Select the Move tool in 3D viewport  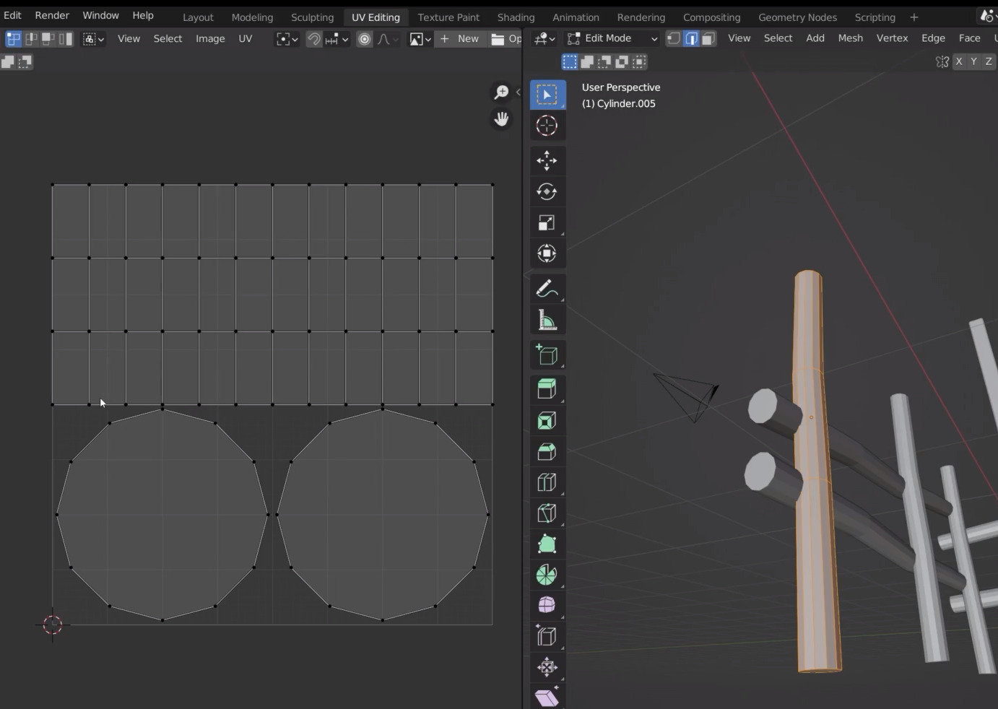click(547, 160)
